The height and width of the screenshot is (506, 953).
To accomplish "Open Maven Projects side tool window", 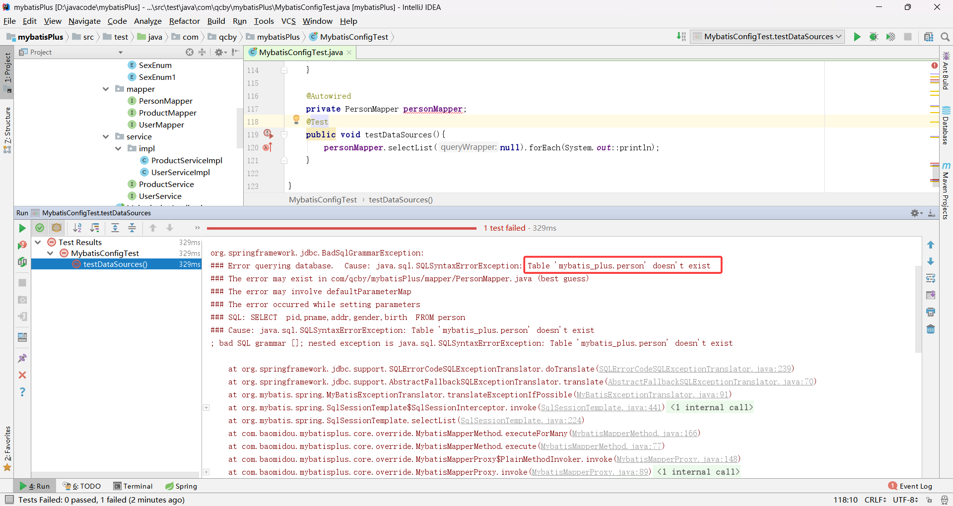I will point(946,191).
